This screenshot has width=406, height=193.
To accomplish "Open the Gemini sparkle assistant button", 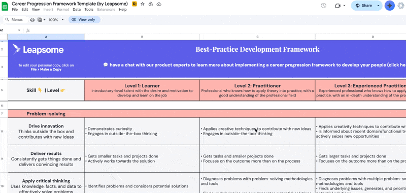I will click(x=389, y=6).
